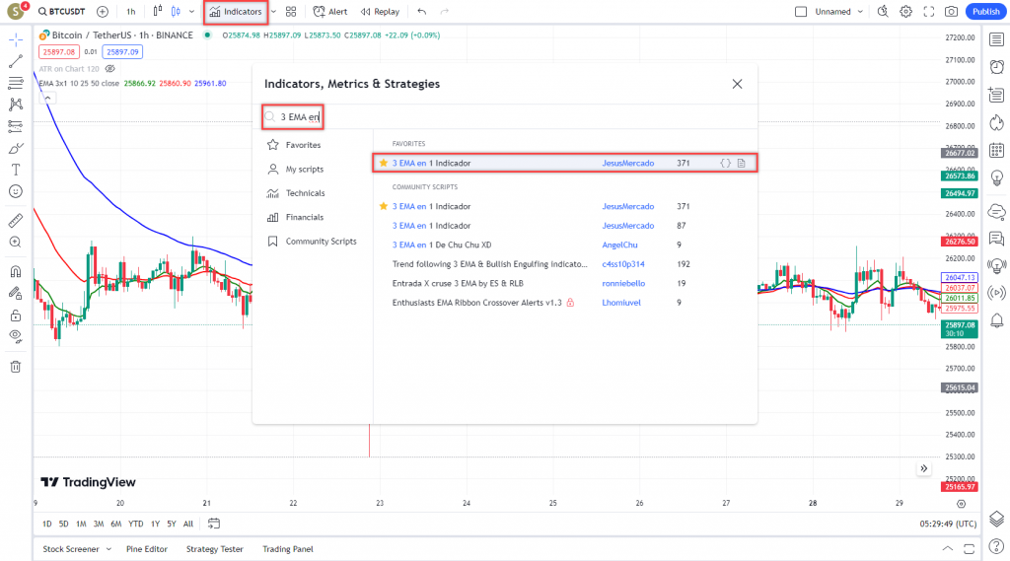Toggle ATR on Chart visibility eye
Screen dimensions: 1010x561
coord(110,69)
